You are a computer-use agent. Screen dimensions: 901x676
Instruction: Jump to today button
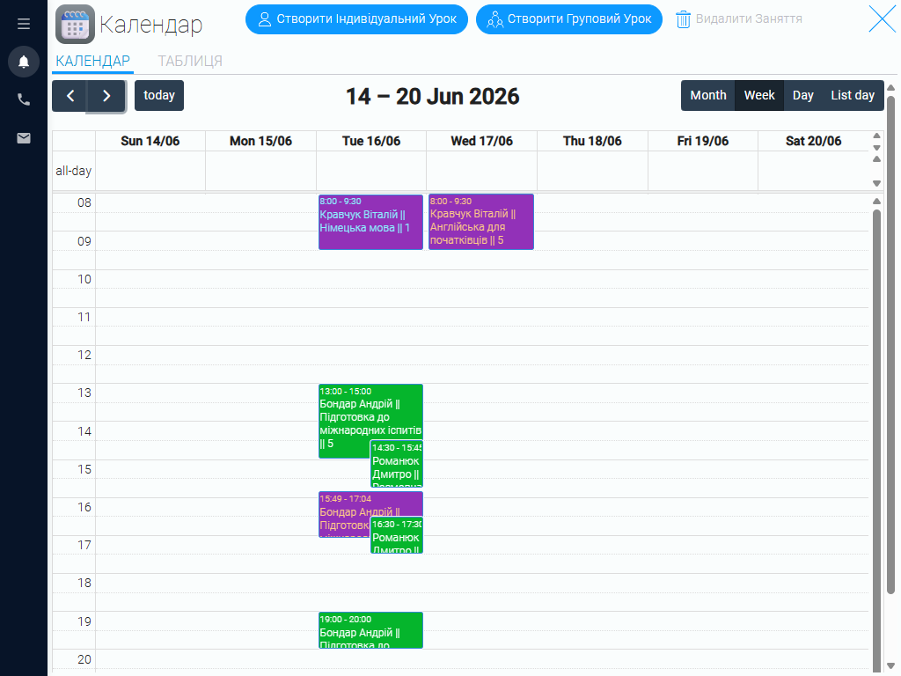click(159, 95)
